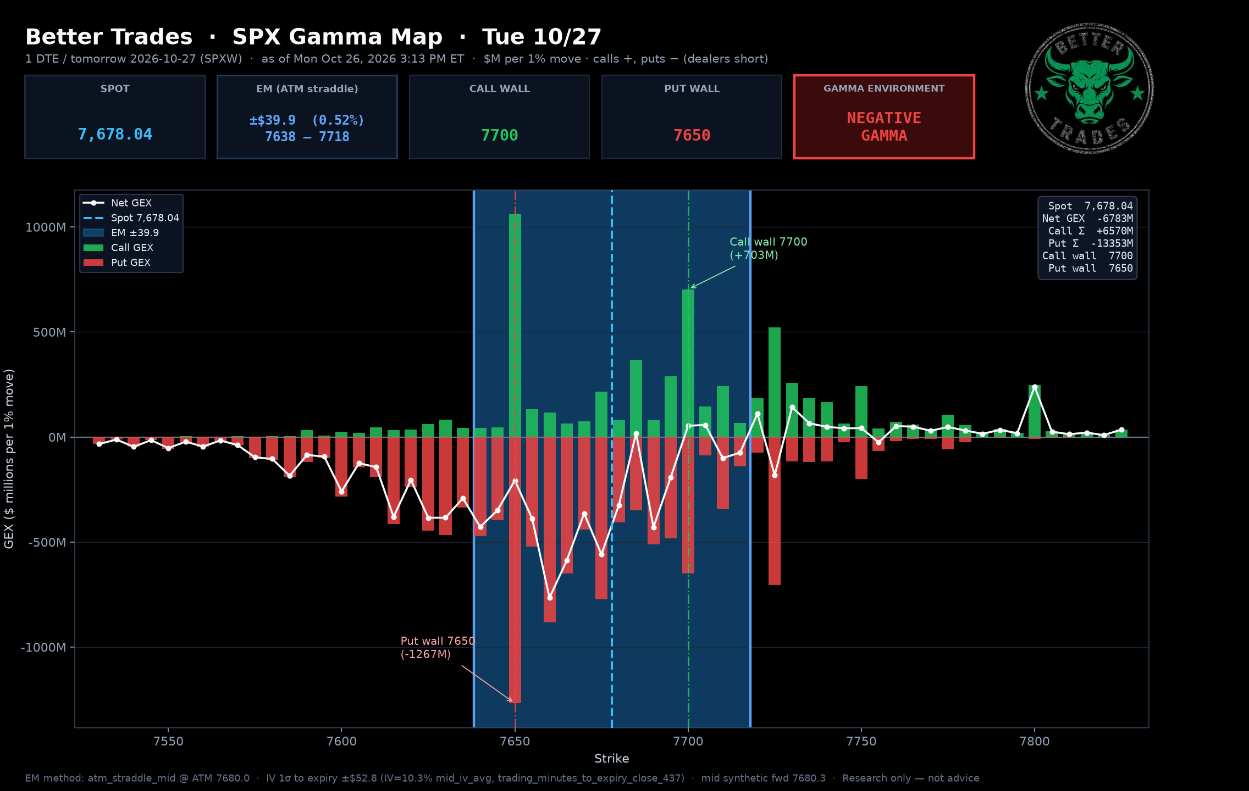Click the 7800 strike axis label
1249x791 pixels.
[x=1035, y=742]
